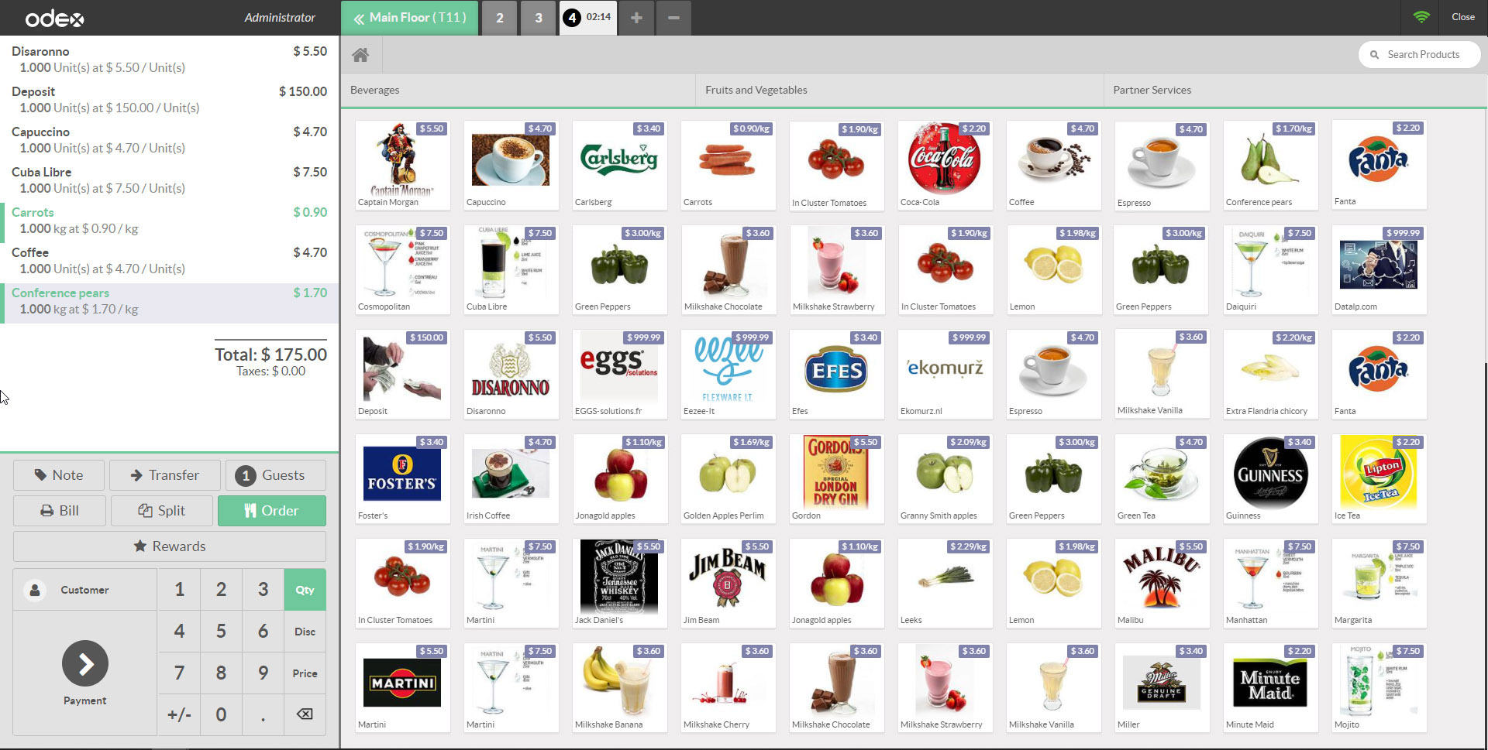The width and height of the screenshot is (1488, 750).
Task: Add Ekomurz.nl product to the order
Action: pos(945,374)
